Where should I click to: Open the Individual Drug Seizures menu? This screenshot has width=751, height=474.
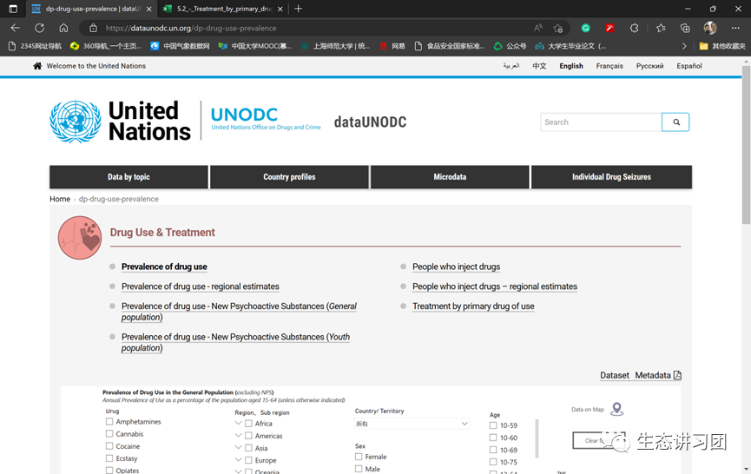[x=611, y=177]
